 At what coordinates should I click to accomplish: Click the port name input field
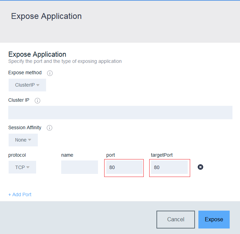(79, 167)
